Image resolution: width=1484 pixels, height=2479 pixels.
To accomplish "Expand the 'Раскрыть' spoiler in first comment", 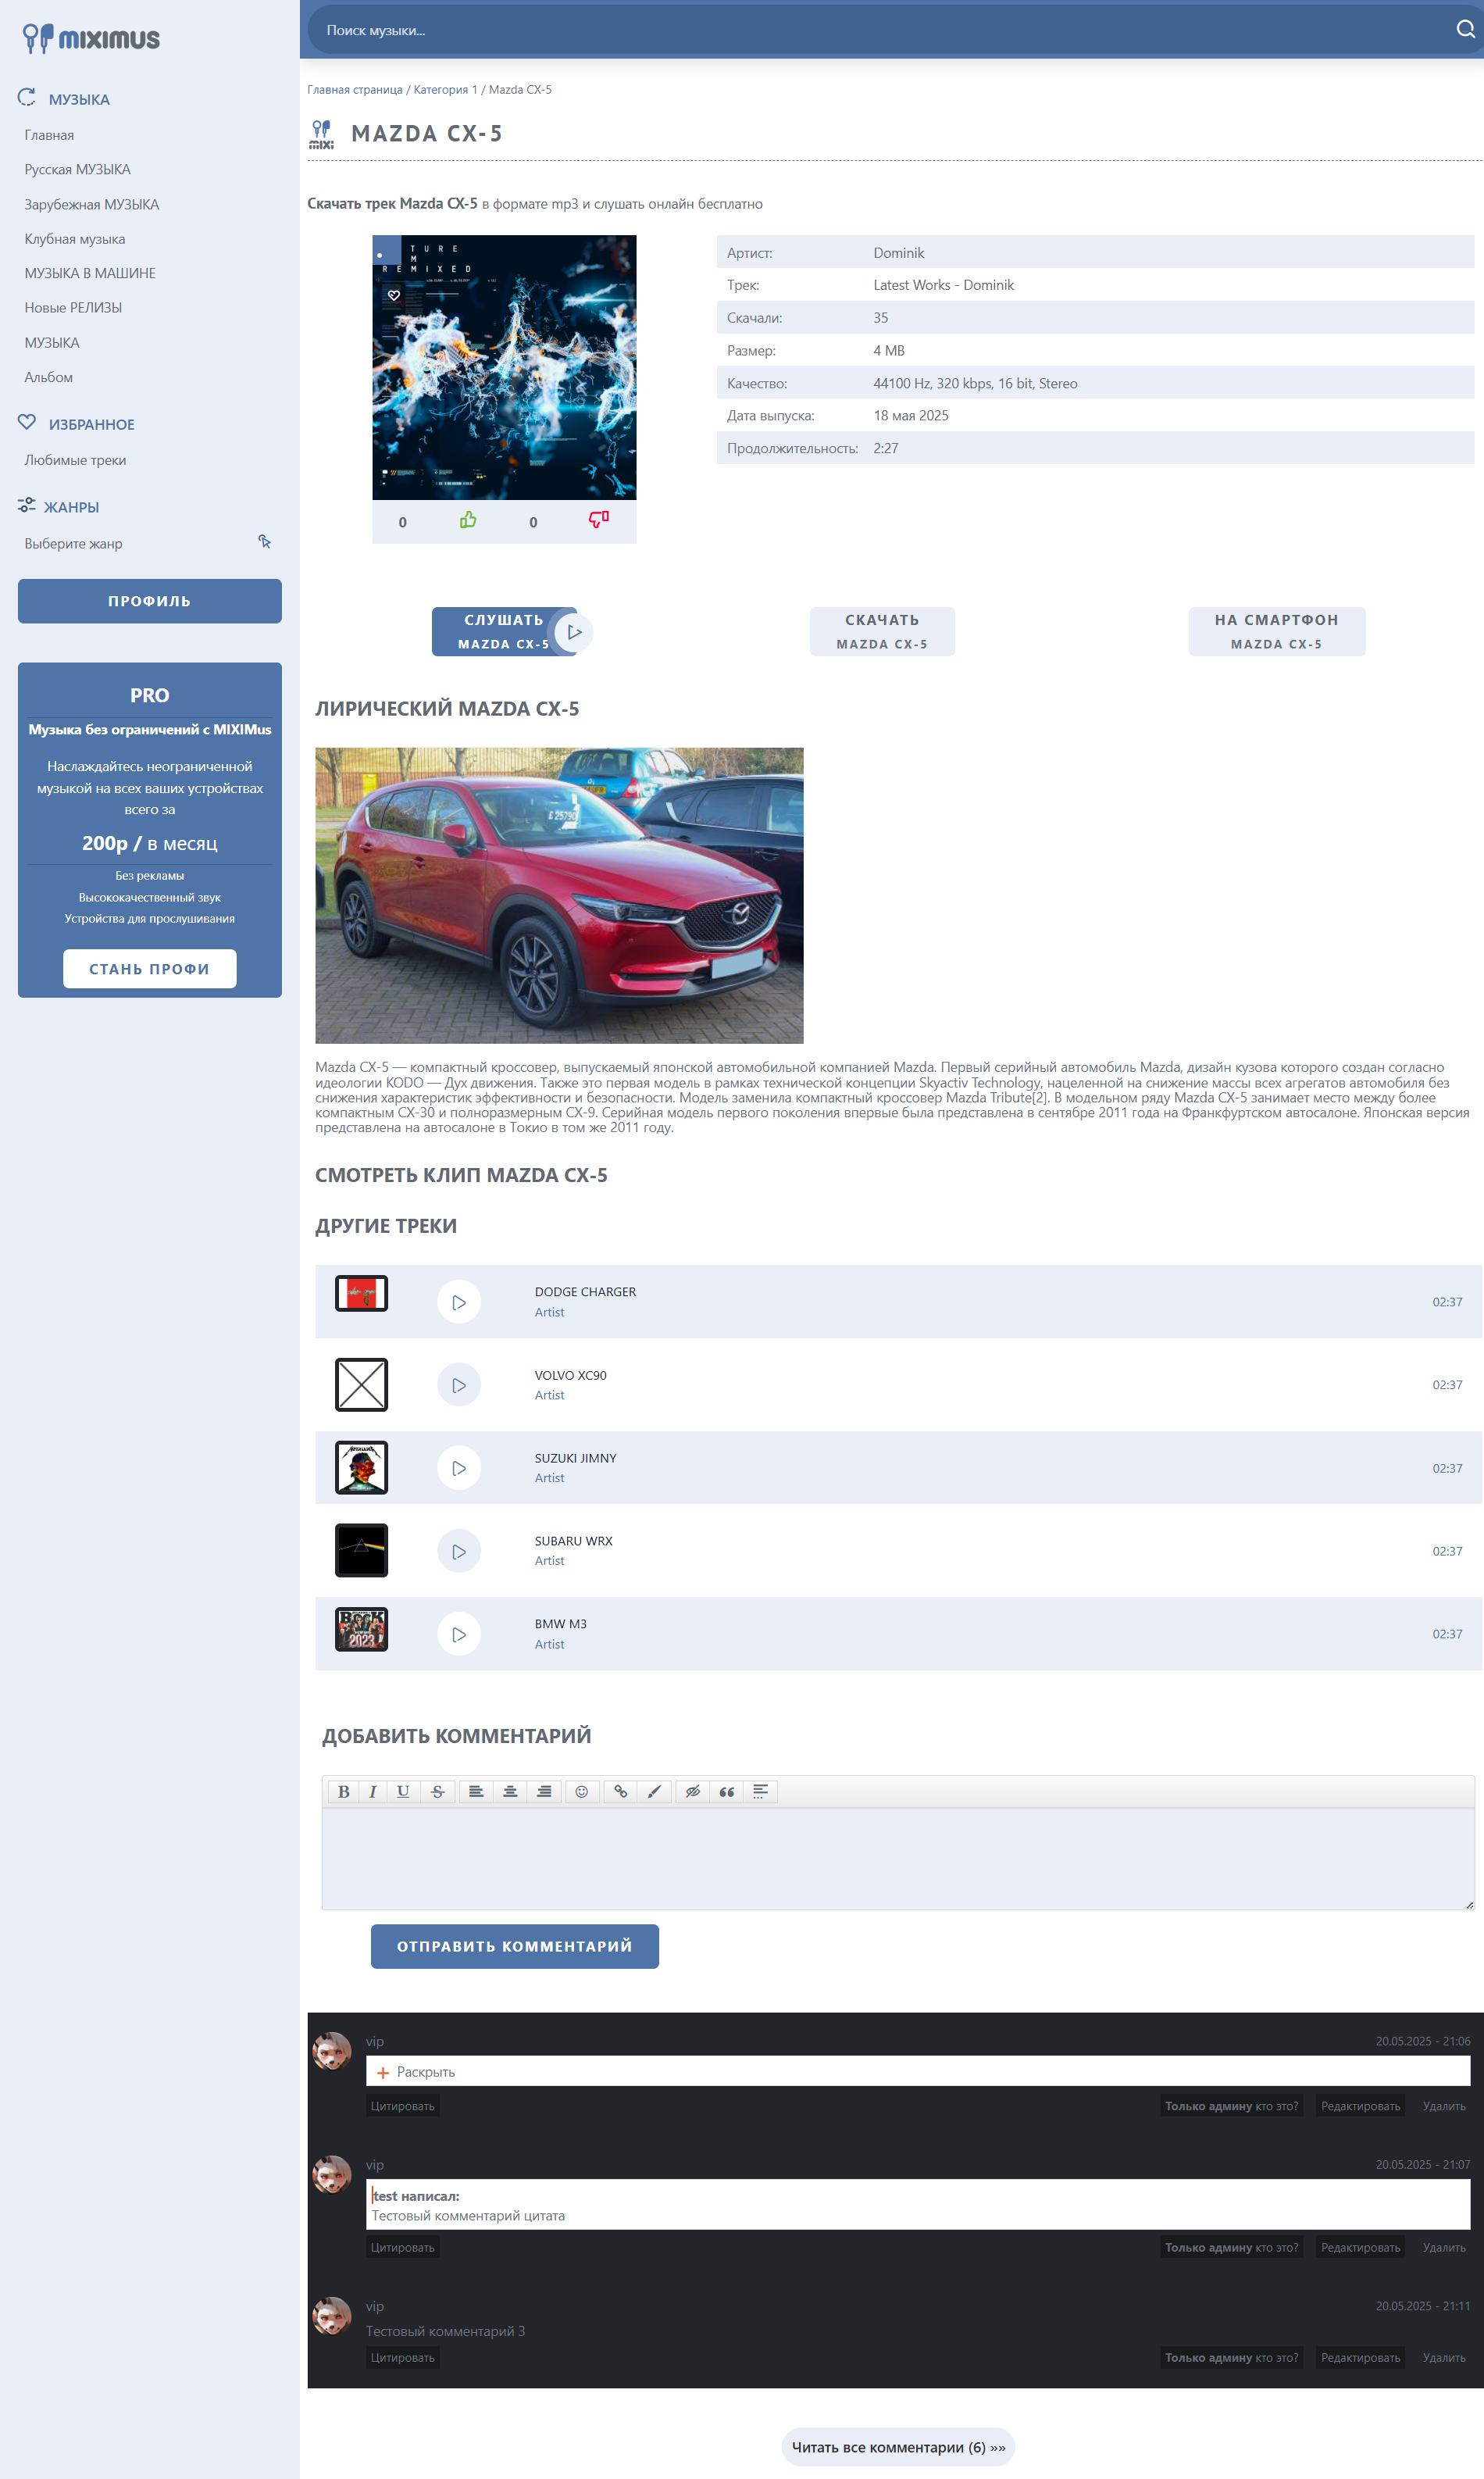I will pos(416,2072).
